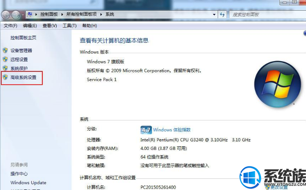Click the computer name PC201505261400
The height and width of the screenshot is (190, 306).
tap(158, 187)
